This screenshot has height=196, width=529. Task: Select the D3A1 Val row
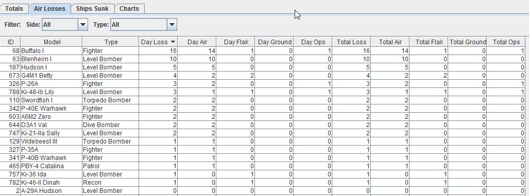point(263,125)
